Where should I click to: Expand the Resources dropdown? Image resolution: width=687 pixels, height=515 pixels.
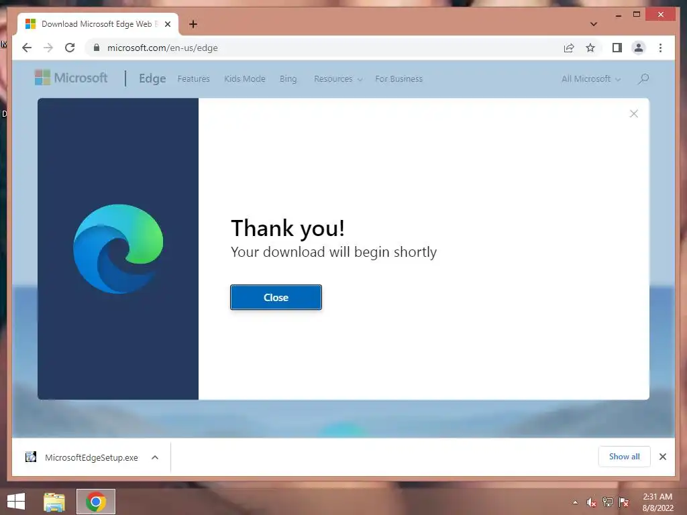[338, 79]
